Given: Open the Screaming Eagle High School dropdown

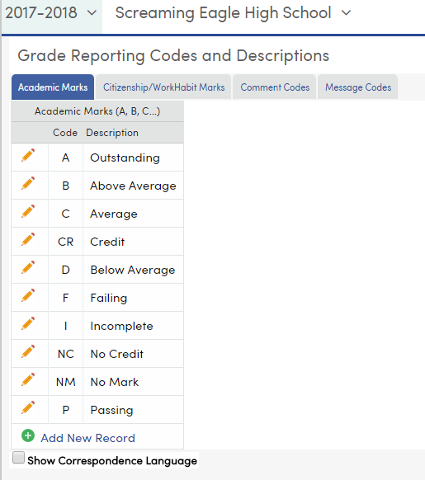Looking at the screenshot, I should (234, 13).
